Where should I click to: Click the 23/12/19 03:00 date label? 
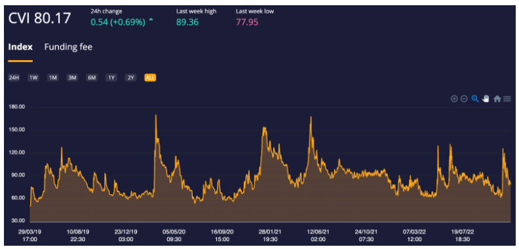(x=126, y=235)
